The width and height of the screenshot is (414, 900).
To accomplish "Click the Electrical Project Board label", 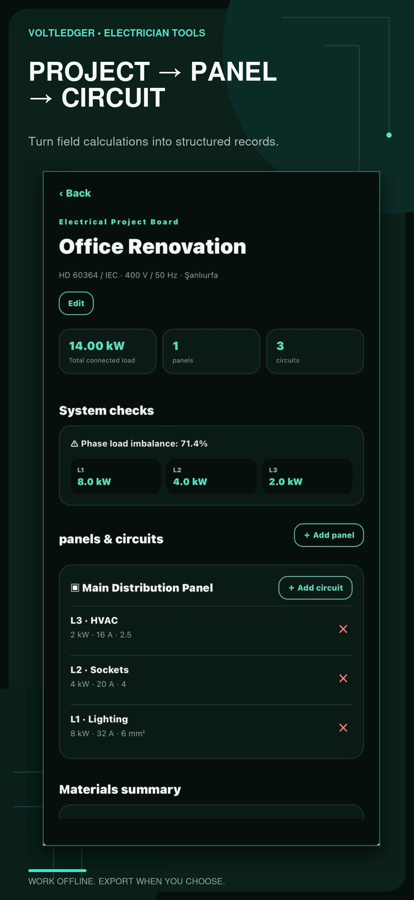I will click(x=119, y=222).
